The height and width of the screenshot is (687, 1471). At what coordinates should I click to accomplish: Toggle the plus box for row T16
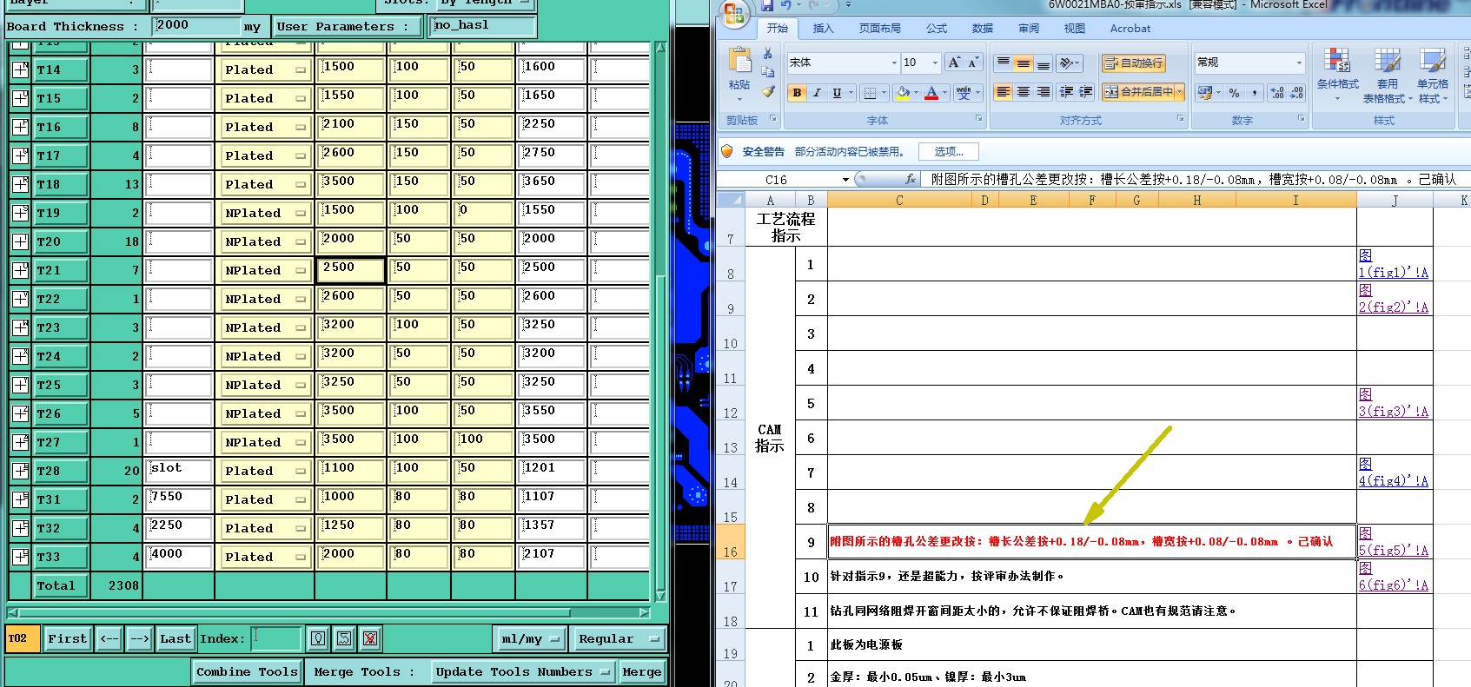coord(20,127)
